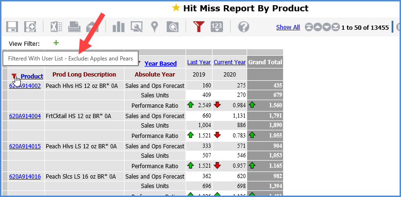Click the map pin location icon

click(154, 27)
